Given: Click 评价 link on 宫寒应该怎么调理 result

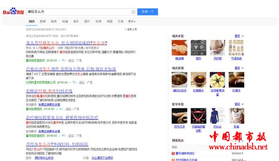Looking at the screenshot, I should (82, 82).
